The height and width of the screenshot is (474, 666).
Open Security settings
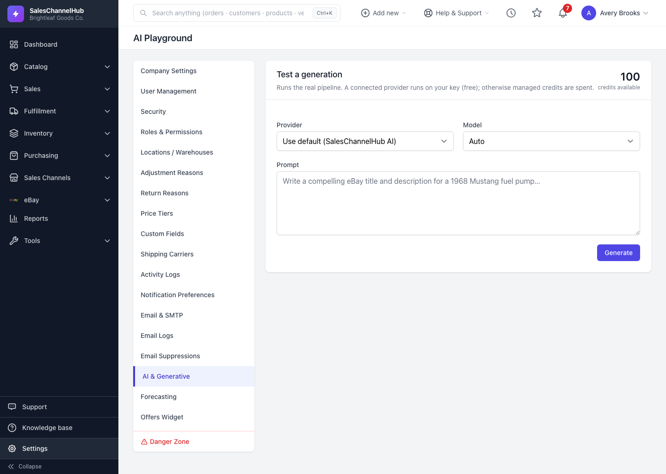click(x=194, y=112)
